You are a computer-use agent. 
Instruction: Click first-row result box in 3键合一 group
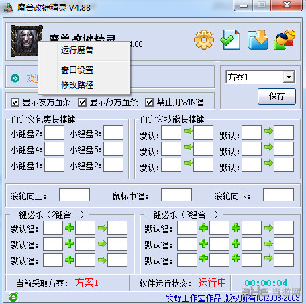pos(284,227)
